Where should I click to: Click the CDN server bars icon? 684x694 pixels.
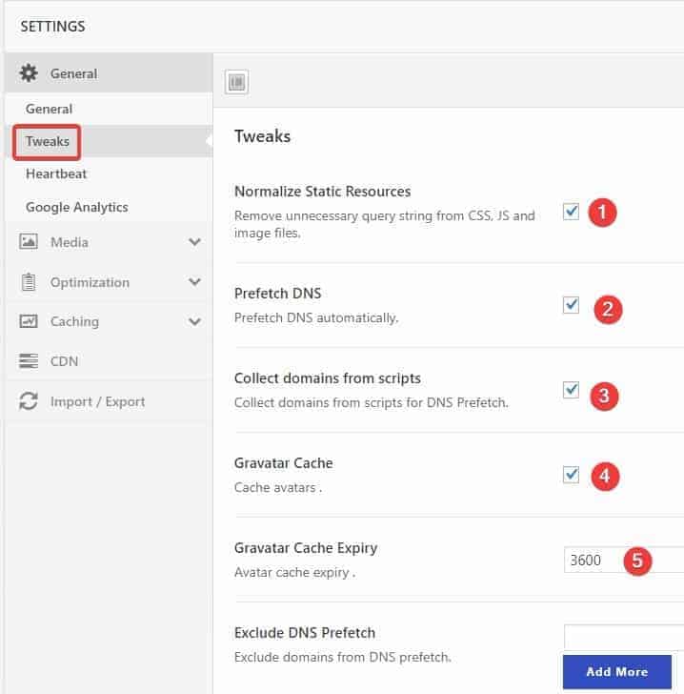[x=29, y=360]
